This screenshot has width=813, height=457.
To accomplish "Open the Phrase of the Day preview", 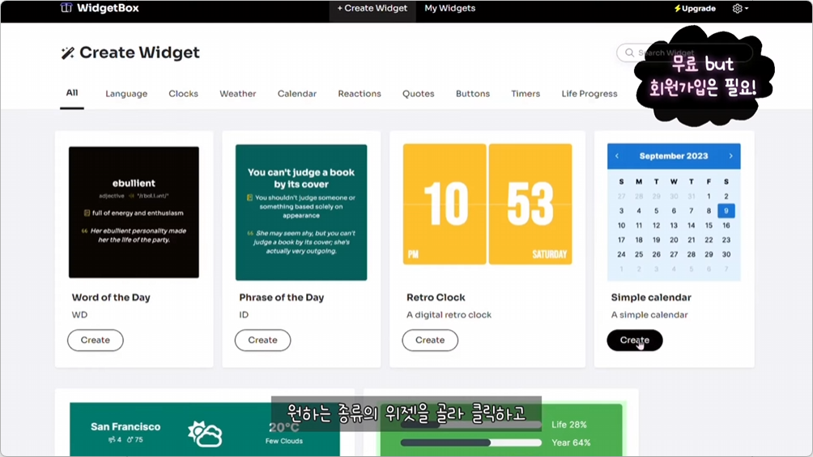I will [x=301, y=212].
